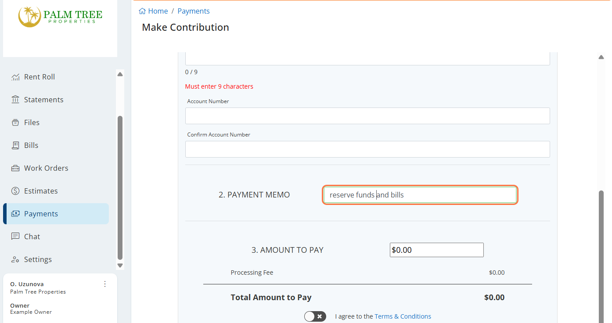Click the Statements bank icon

pyautogui.click(x=15, y=100)
